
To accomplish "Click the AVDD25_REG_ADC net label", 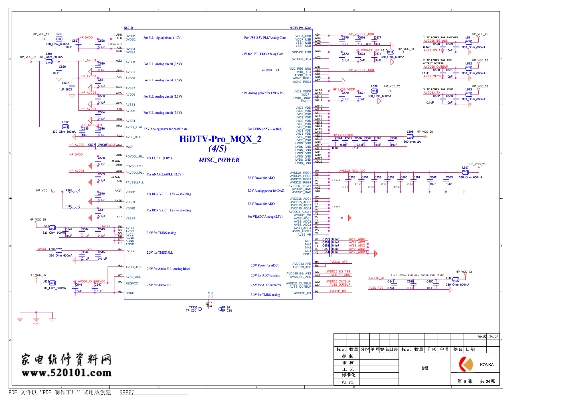I will tap(352, 171).
